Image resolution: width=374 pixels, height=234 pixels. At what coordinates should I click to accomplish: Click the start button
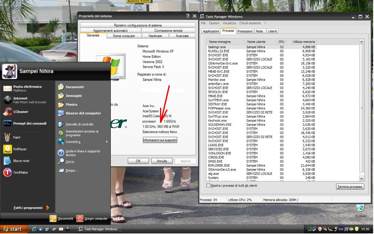pos(14,229)
